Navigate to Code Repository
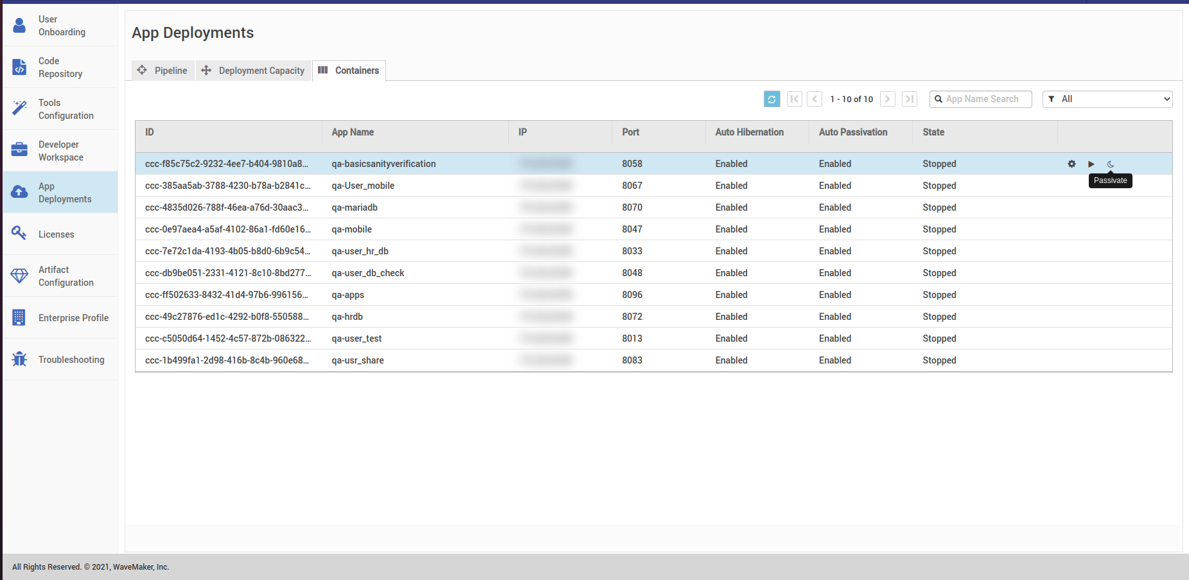Viewport: 1189px width, 580px height. (x=60, y=67)
